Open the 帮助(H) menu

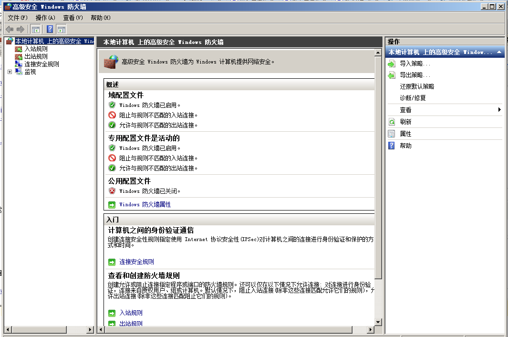pos(101,18)
